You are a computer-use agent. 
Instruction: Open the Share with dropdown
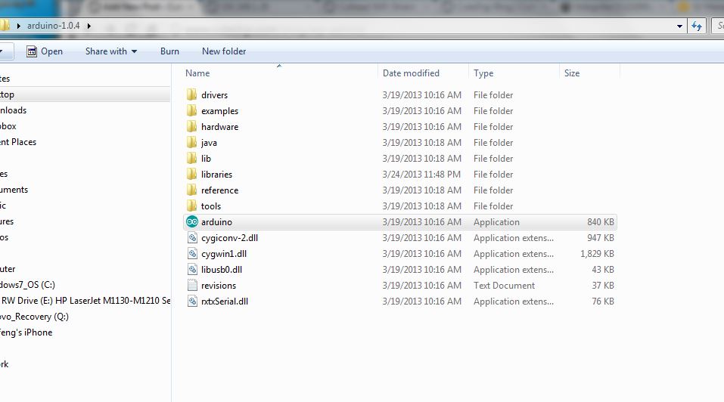pos(110,51)
